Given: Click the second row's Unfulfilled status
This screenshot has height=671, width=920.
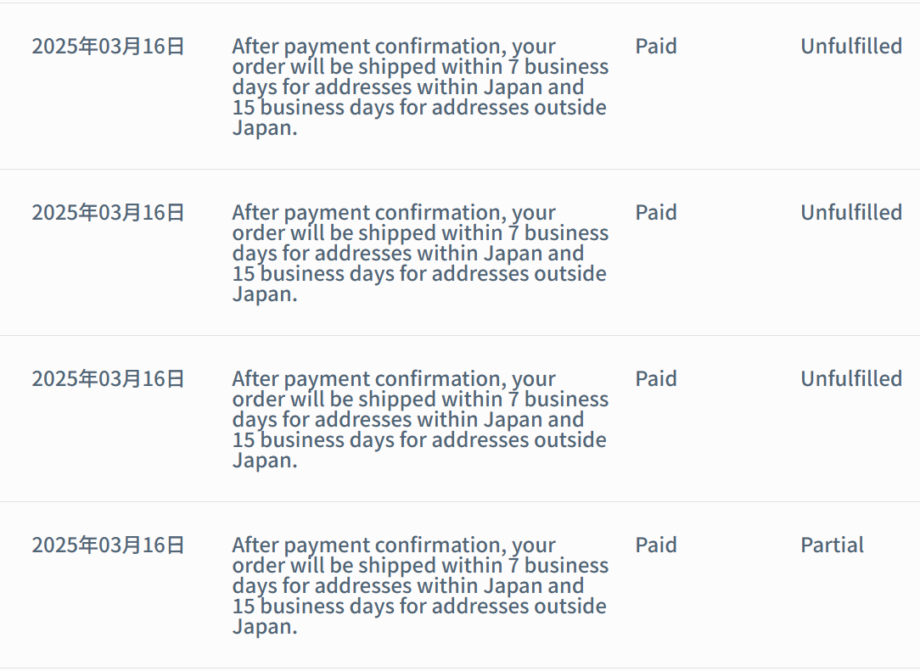Looking at the screenshot, I should point(850,212).
